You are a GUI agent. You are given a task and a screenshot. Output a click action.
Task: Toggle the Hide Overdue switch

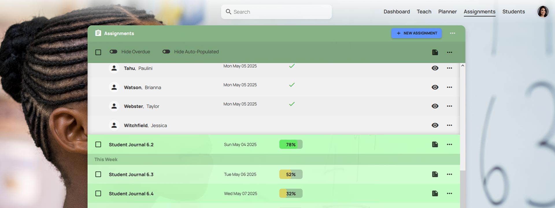tap(113, 51)
